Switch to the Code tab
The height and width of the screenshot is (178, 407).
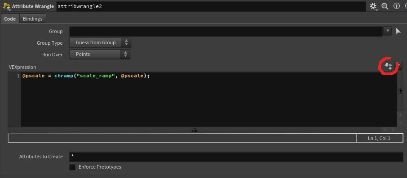point(10,19)
